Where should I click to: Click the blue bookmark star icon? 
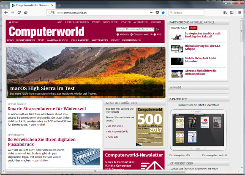tap(163, 13)
